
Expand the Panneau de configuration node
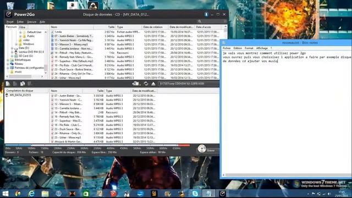(x=8, y=68)
